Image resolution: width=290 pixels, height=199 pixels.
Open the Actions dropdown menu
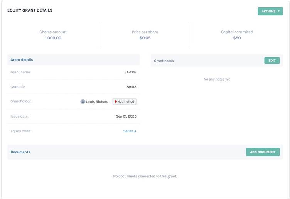point(270,11)
